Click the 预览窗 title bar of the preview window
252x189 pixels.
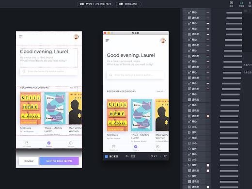[x=136, y=33]
